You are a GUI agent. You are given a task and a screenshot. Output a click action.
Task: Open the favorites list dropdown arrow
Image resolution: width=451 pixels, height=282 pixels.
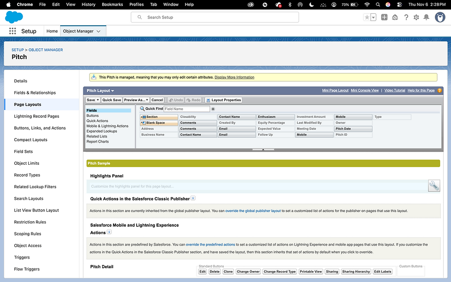pyautogui.click(x=373, y=17)
